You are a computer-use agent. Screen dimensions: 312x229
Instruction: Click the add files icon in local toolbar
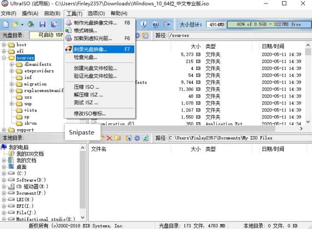tap(129, 138)
